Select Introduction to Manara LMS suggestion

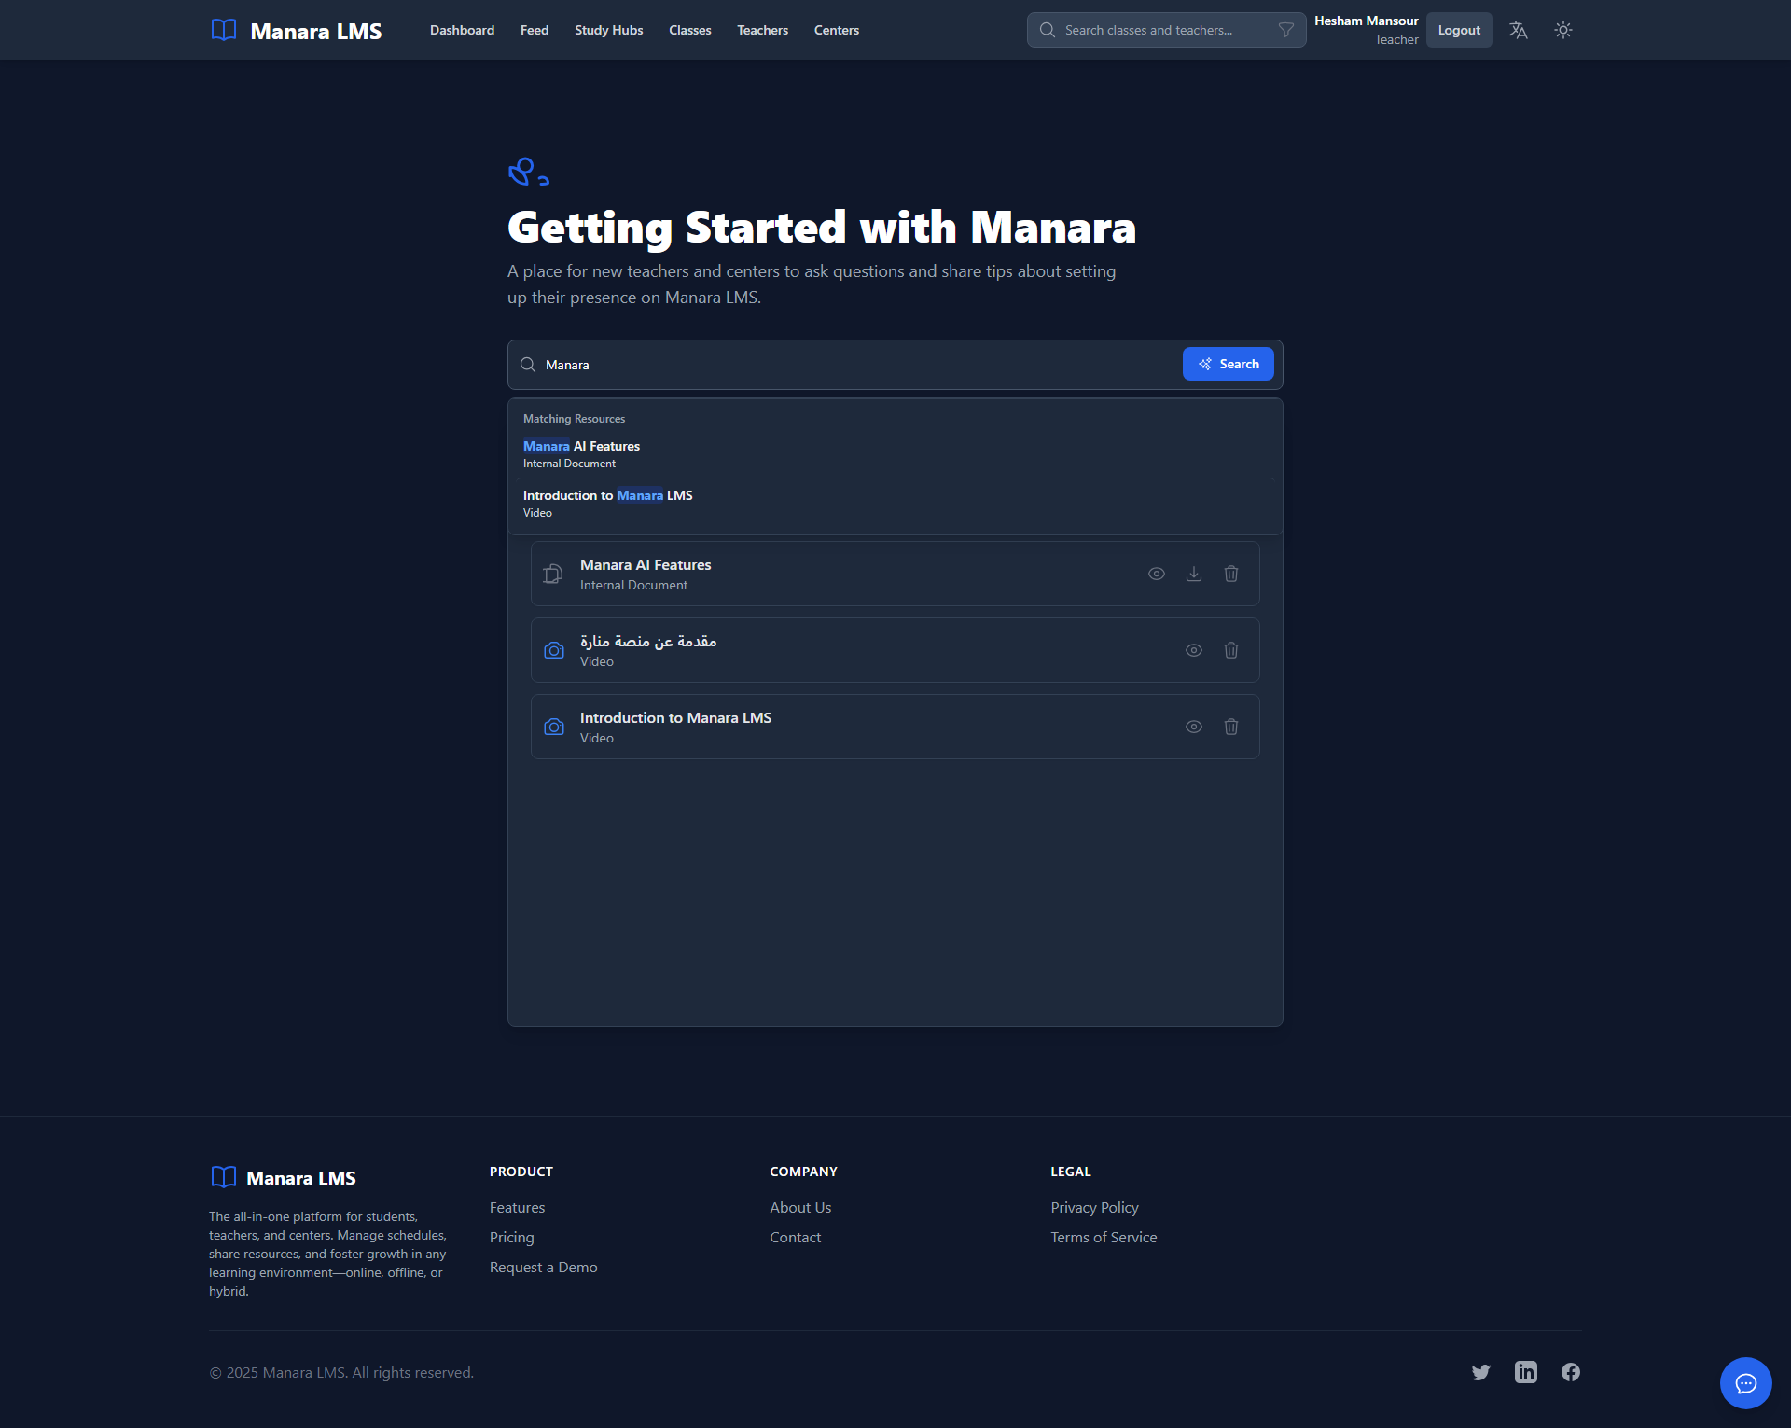coord(608,503)
